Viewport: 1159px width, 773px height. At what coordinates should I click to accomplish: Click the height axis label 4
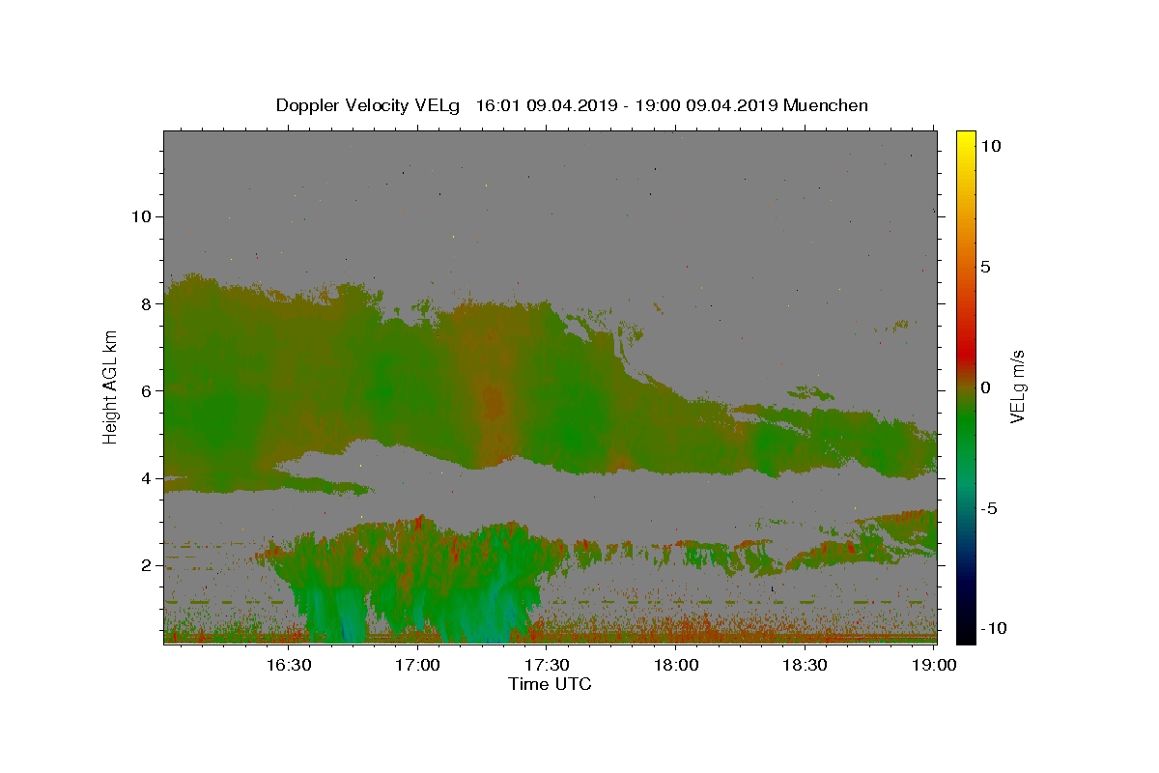click(x=145, y=478)
